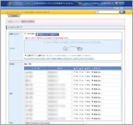Click the open folder icon in drop zone

(x=80, y=49)
